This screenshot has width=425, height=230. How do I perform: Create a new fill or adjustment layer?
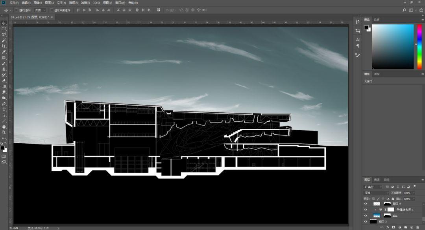399,228
